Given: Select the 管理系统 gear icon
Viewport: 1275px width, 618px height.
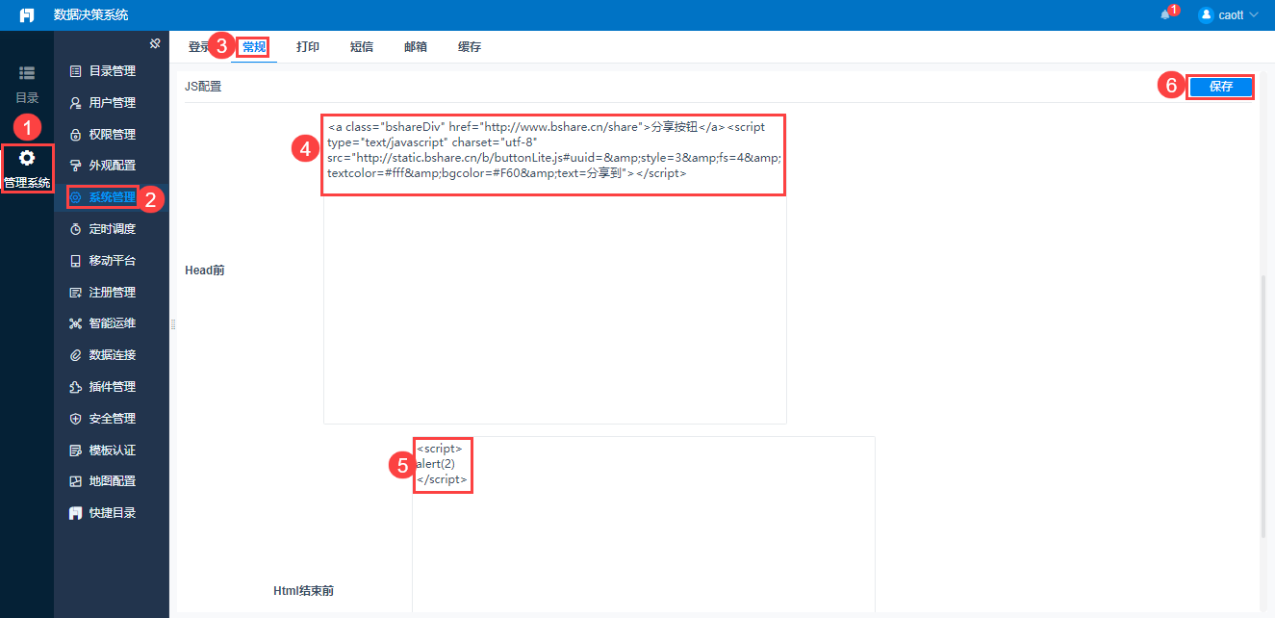Looking at the screenshot, I should point(27,158).
